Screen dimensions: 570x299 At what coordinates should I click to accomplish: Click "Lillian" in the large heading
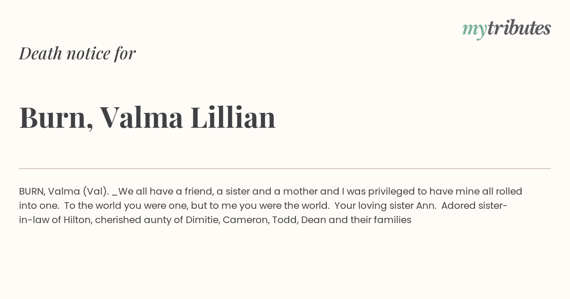pos(233,117)
